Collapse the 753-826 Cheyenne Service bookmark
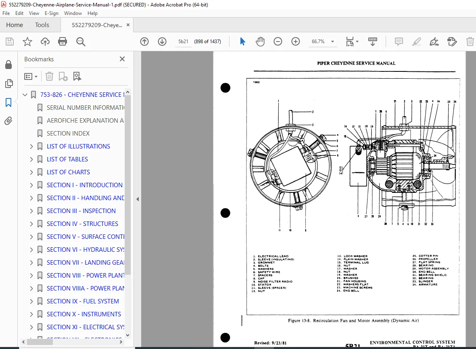Viewport: 476px width, 349px height. (25, 95)
